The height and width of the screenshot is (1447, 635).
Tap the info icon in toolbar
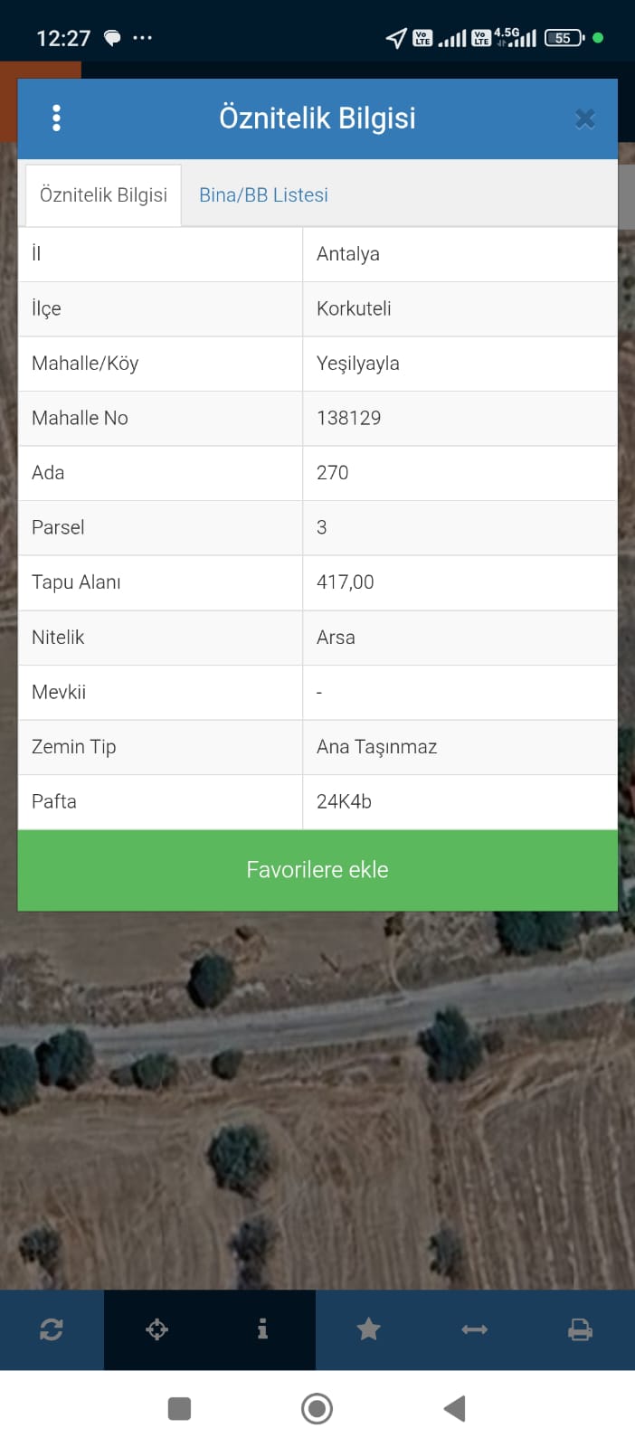tap(262, 1329)
